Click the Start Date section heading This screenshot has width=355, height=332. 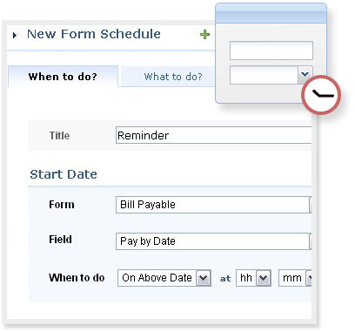(64, 174)
